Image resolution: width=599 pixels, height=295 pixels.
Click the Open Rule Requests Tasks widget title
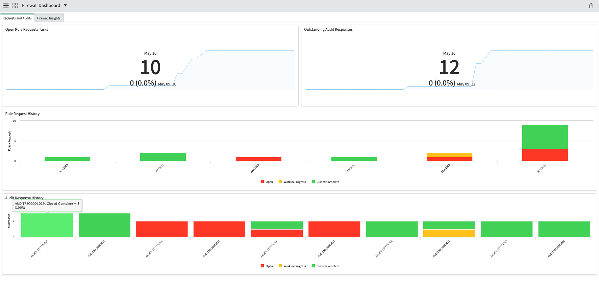pos(27,29)
